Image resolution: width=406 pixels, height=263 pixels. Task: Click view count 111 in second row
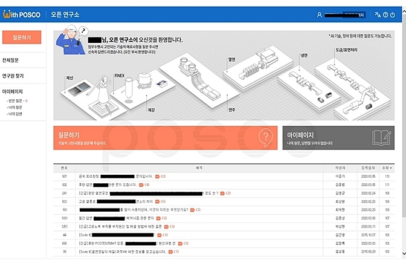click(387, 185)
